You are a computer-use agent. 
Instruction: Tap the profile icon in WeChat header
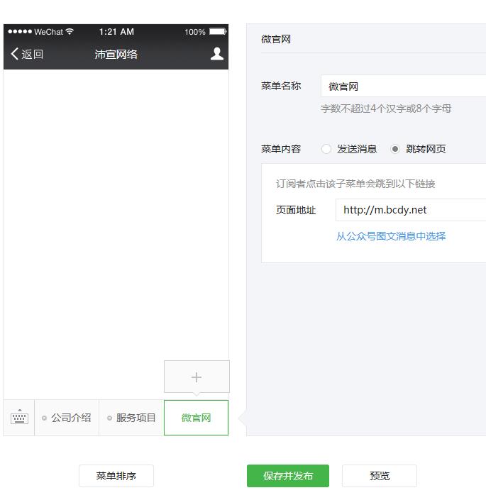[217, 54]
